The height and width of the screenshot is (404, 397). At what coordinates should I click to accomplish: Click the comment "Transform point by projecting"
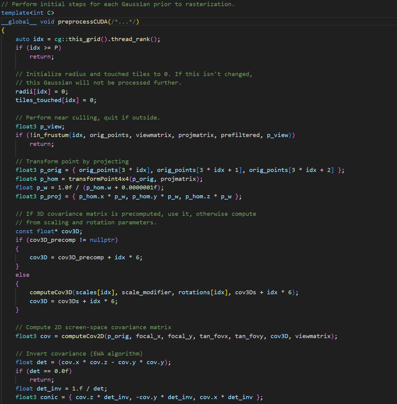[x=72, y=162]
